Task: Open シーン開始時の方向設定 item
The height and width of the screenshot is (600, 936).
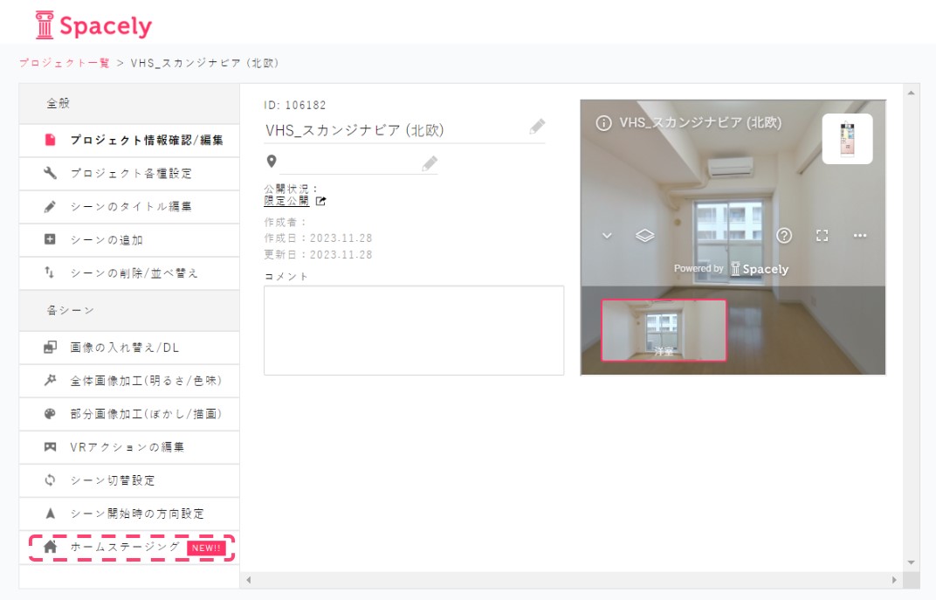Action: point(129,514)
